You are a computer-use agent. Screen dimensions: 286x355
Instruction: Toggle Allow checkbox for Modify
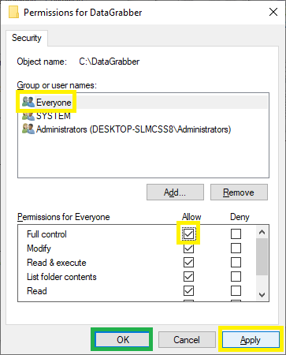(x=188, y=248)
